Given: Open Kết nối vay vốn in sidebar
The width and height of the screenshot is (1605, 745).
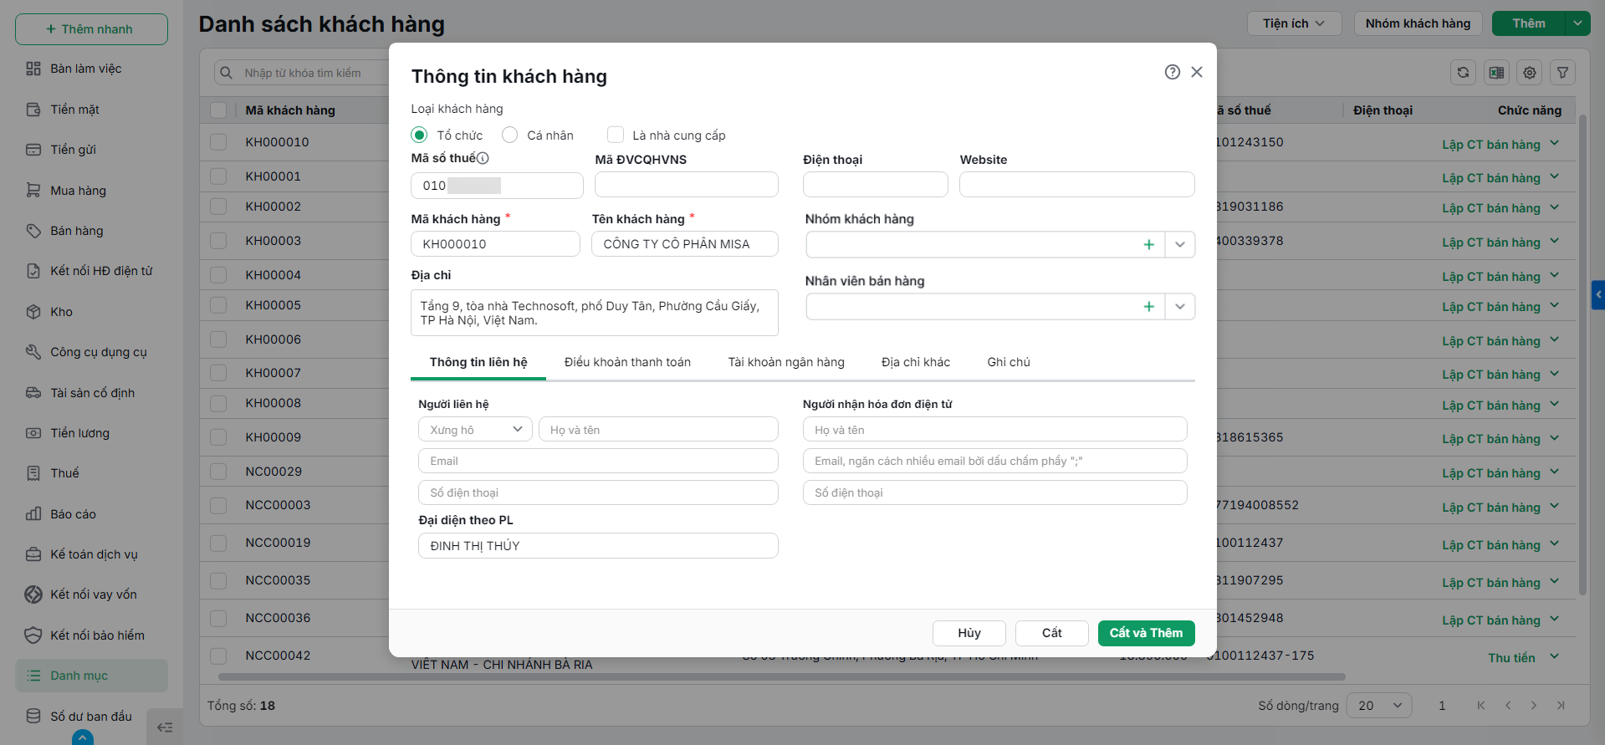Looking at the screenshot, I should coord(91,594).
